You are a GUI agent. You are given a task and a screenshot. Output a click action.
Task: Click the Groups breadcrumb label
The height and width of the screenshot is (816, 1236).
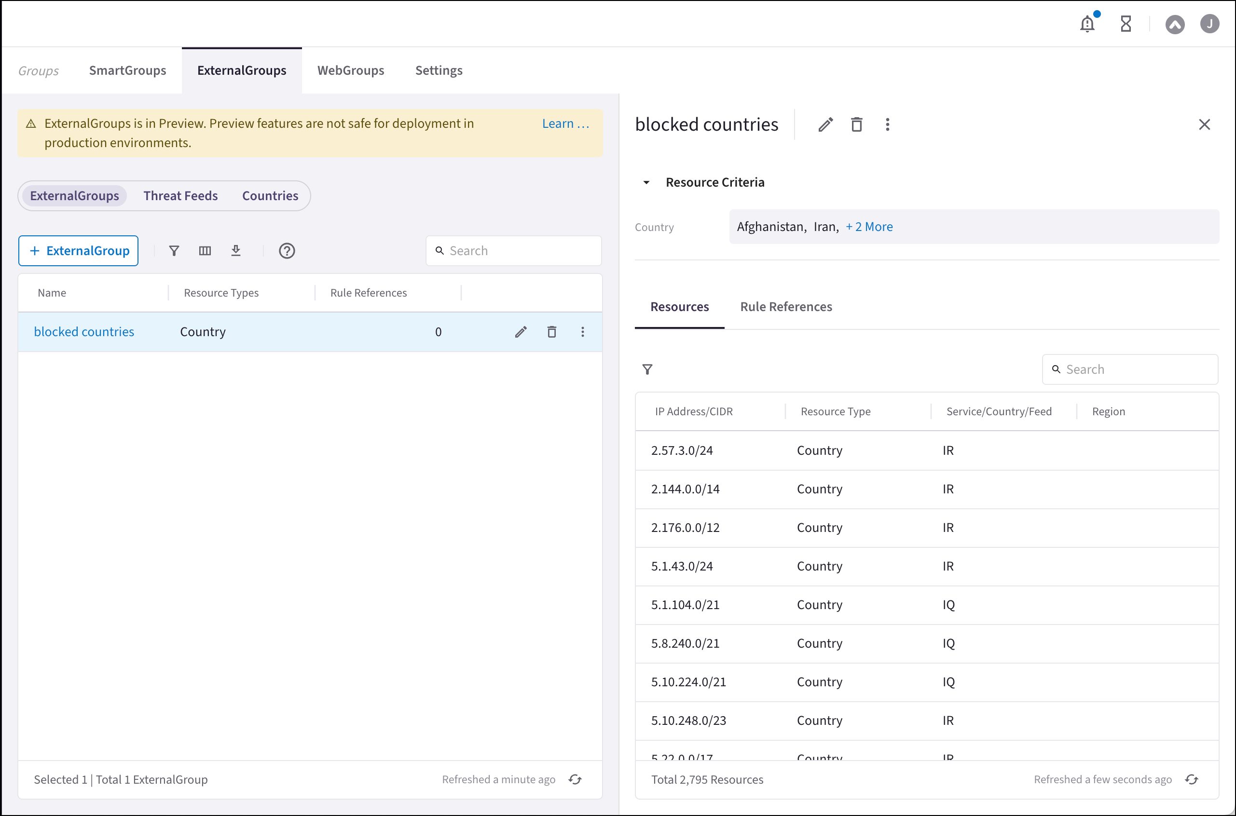pos(39,71)
